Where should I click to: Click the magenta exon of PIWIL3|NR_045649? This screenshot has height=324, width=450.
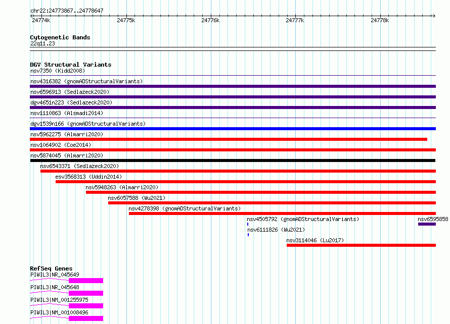[x=86, y=281]
